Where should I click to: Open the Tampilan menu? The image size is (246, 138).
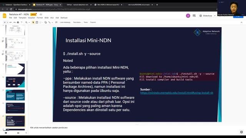point(22,18)
